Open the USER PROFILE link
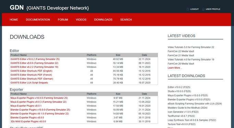 point(213,9)
